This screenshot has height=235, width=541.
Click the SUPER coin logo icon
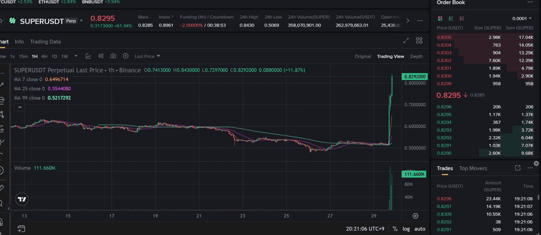tap(12, 21)
